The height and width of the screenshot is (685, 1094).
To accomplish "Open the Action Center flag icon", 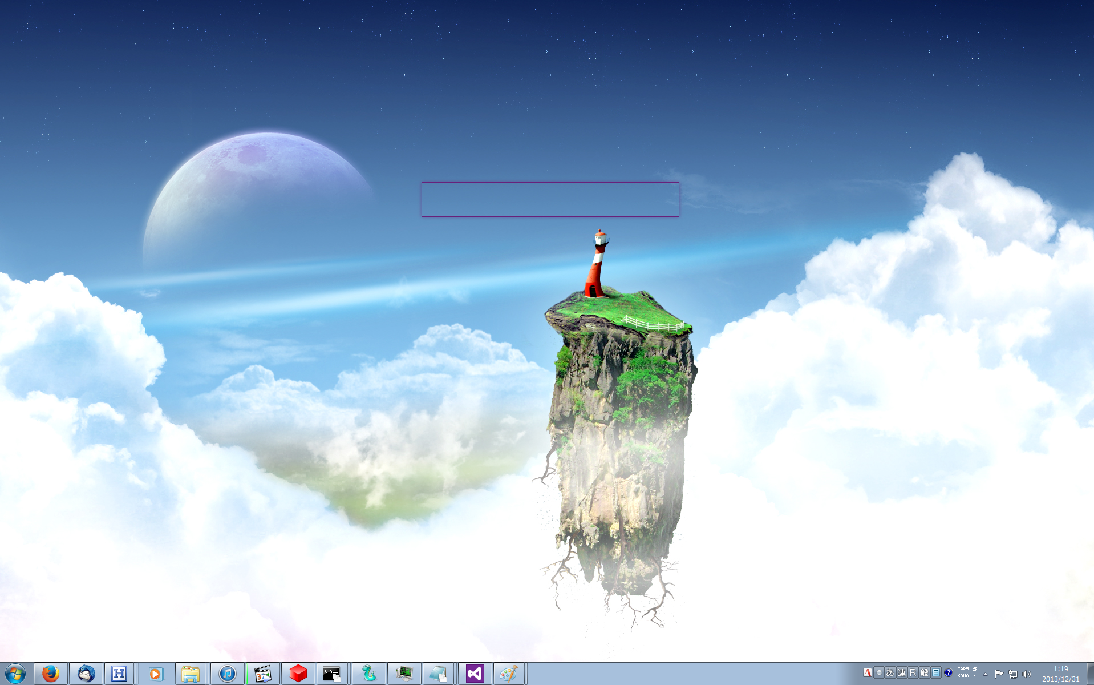I will pyautogui.click(x=999, y=674).
